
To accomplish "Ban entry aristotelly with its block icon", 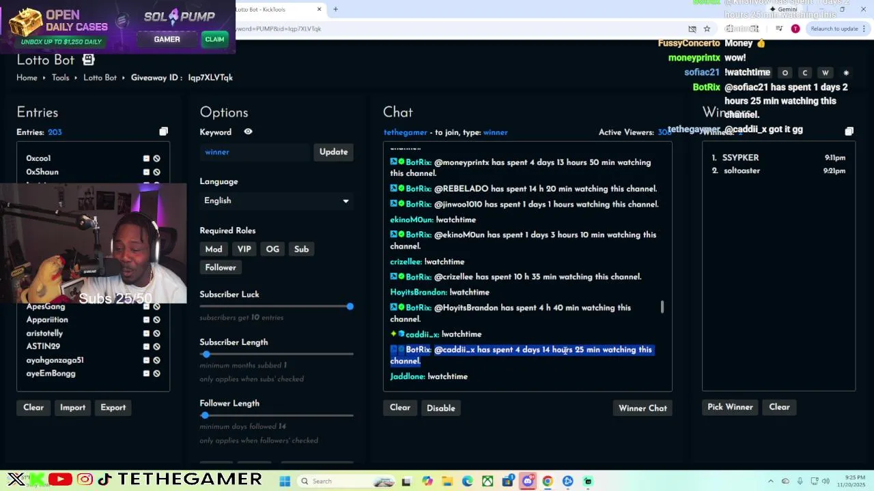I will 156,333.
